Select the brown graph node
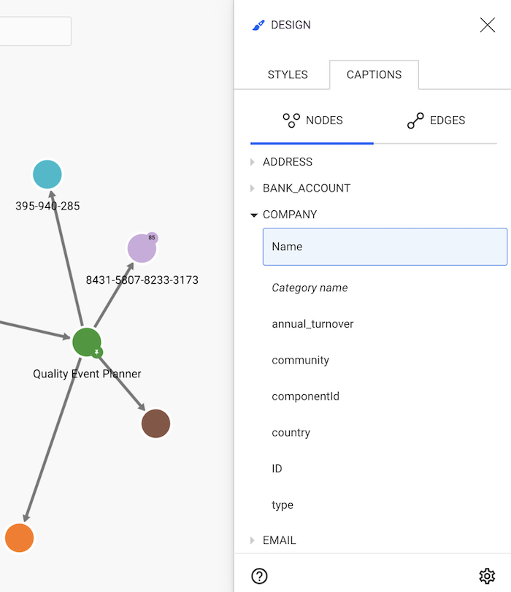 [x=155, y=423]
